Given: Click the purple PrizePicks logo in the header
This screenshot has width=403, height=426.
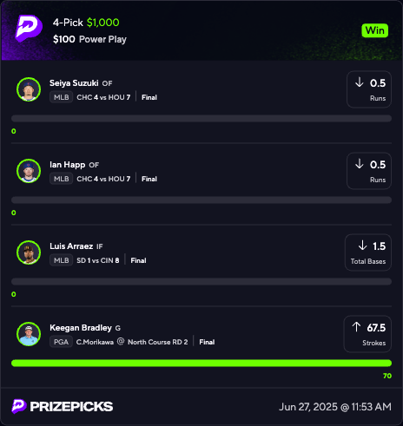Looking at the screenshot, I should point(29,29).
